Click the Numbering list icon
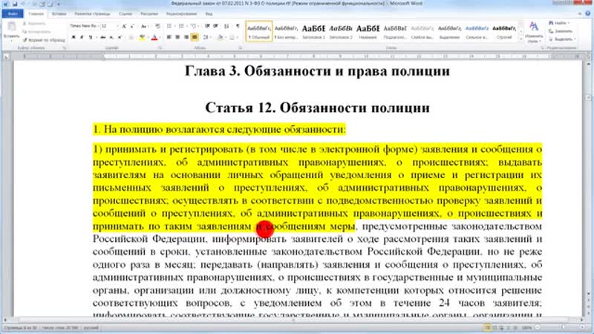Screen dimensions: 594x334 182,26
